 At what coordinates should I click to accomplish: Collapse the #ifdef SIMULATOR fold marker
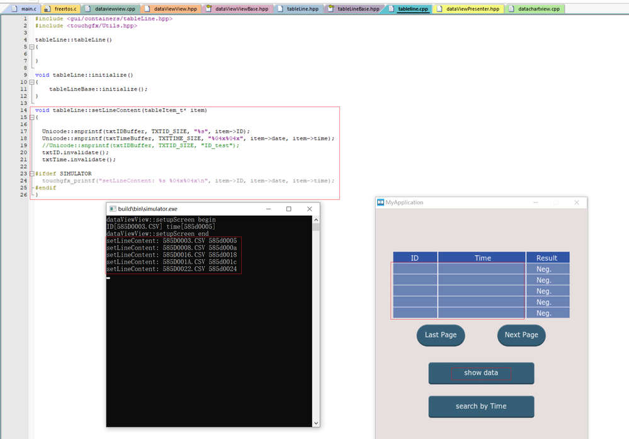click(31, 174)
